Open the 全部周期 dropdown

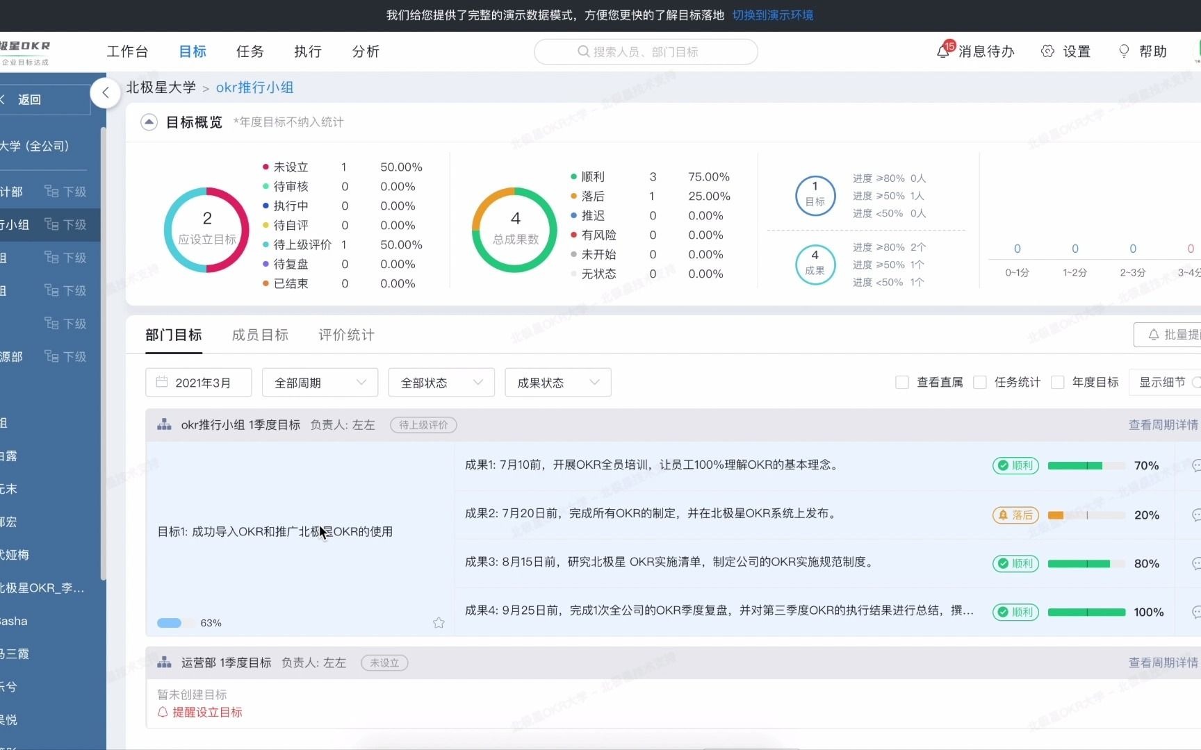[319, 382]
